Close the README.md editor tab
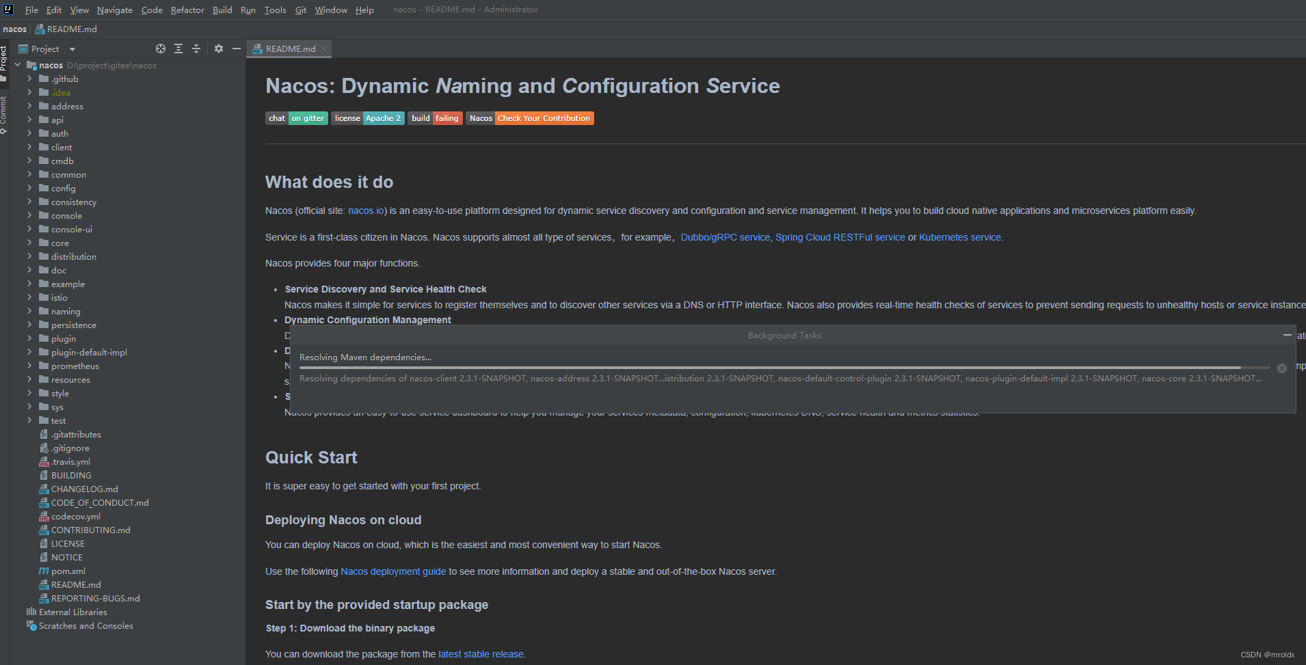Viewport: 1306px width, 665px height. pyautogui.click(x=323, y=49)
